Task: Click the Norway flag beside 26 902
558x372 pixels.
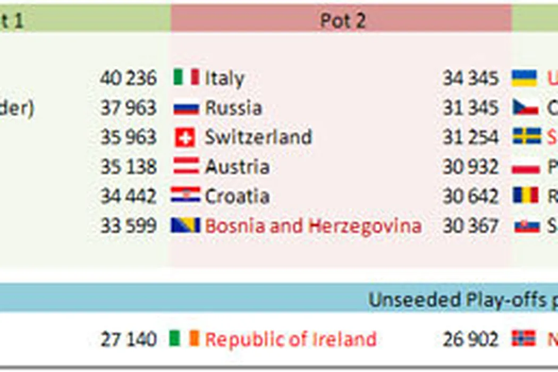Action: 523,339
